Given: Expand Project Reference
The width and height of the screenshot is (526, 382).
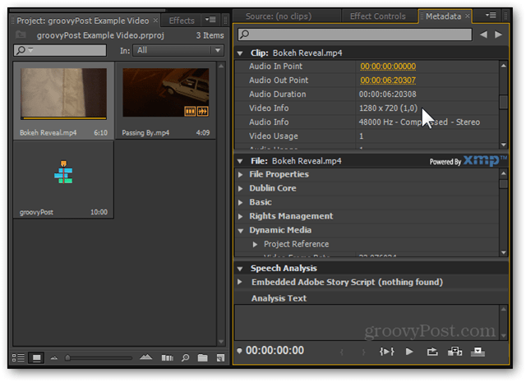Looking at the screenshot, I should 255,244.
